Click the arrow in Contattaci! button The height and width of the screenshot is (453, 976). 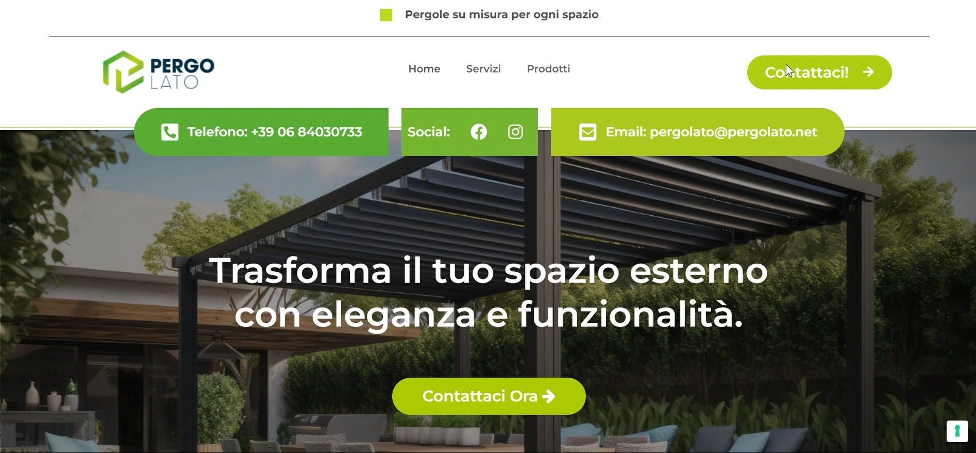coord(868,72)
